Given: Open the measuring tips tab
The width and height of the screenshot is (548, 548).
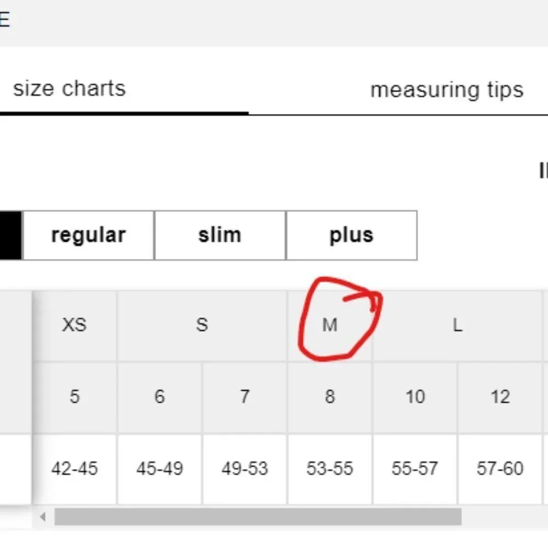Looking at the screenshot, I should [x=447, y=90].
